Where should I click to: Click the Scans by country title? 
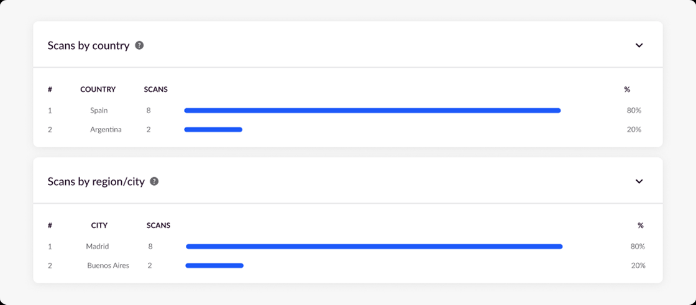(89, 46)
